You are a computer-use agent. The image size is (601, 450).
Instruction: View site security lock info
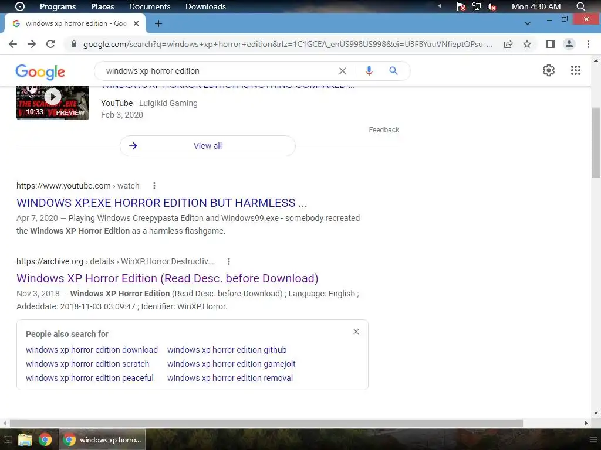pos(74,44)
